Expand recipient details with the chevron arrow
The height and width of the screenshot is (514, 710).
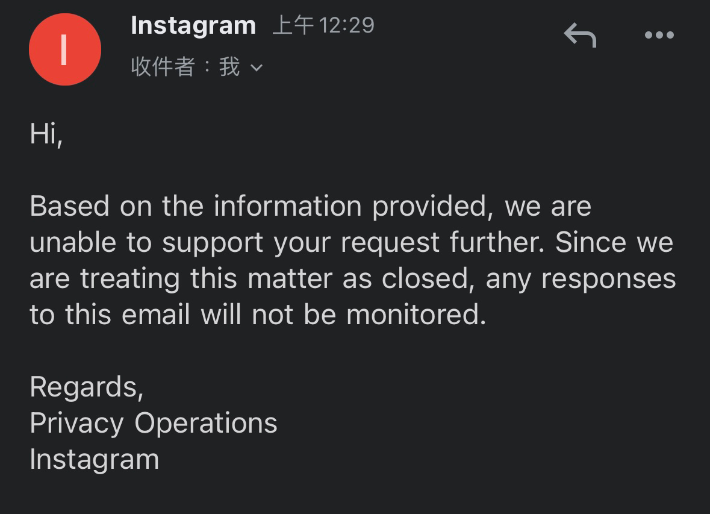[x=257, y=68]
